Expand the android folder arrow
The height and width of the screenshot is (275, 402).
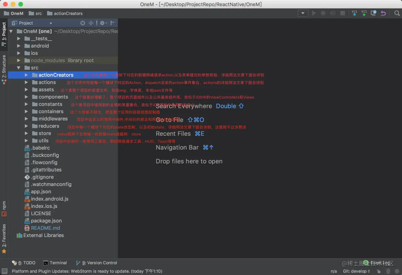[19, 46]
